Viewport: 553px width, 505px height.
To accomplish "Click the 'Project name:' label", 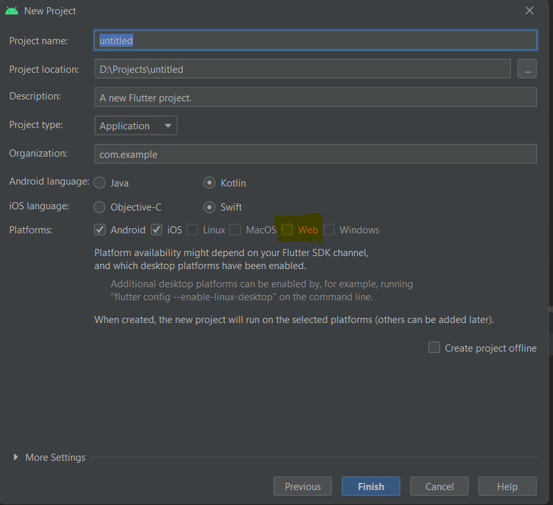I will [38, 41].
